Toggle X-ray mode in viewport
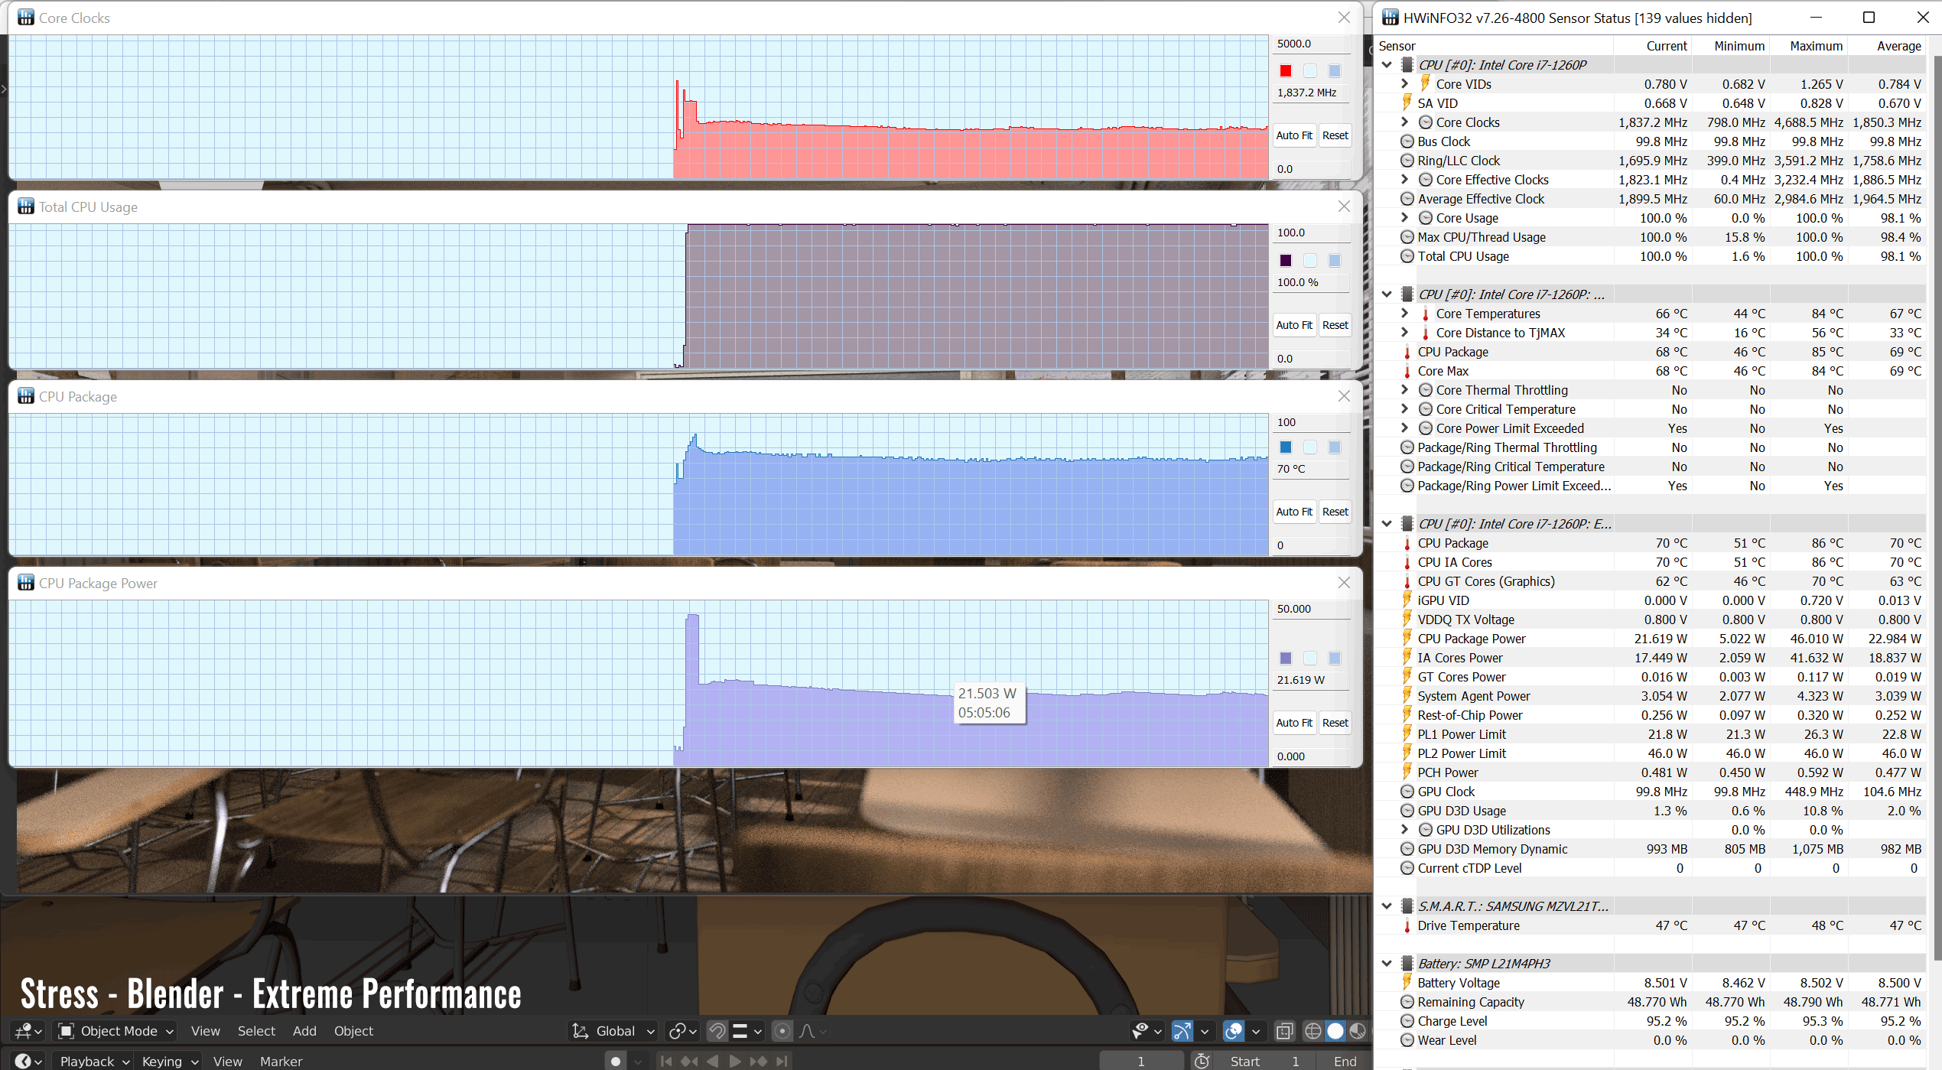The height and width of the screenshot is (1070, 1942). coord(1284,1031)
